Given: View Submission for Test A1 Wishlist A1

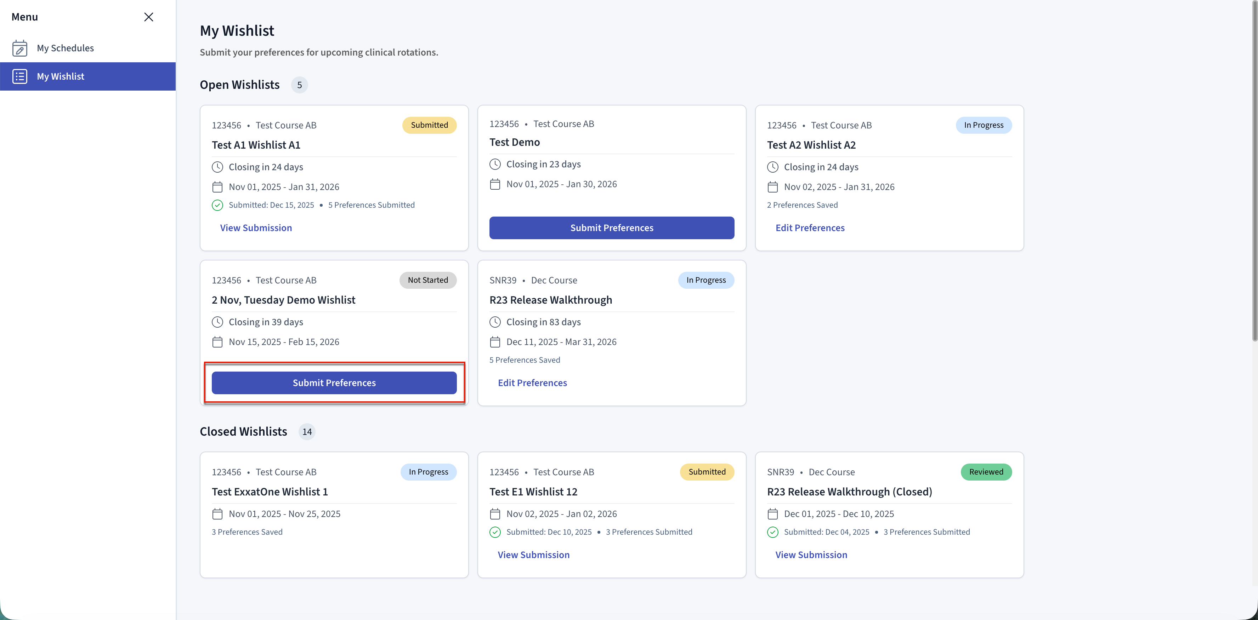Looking at the screenshot, I should point(256,228).
